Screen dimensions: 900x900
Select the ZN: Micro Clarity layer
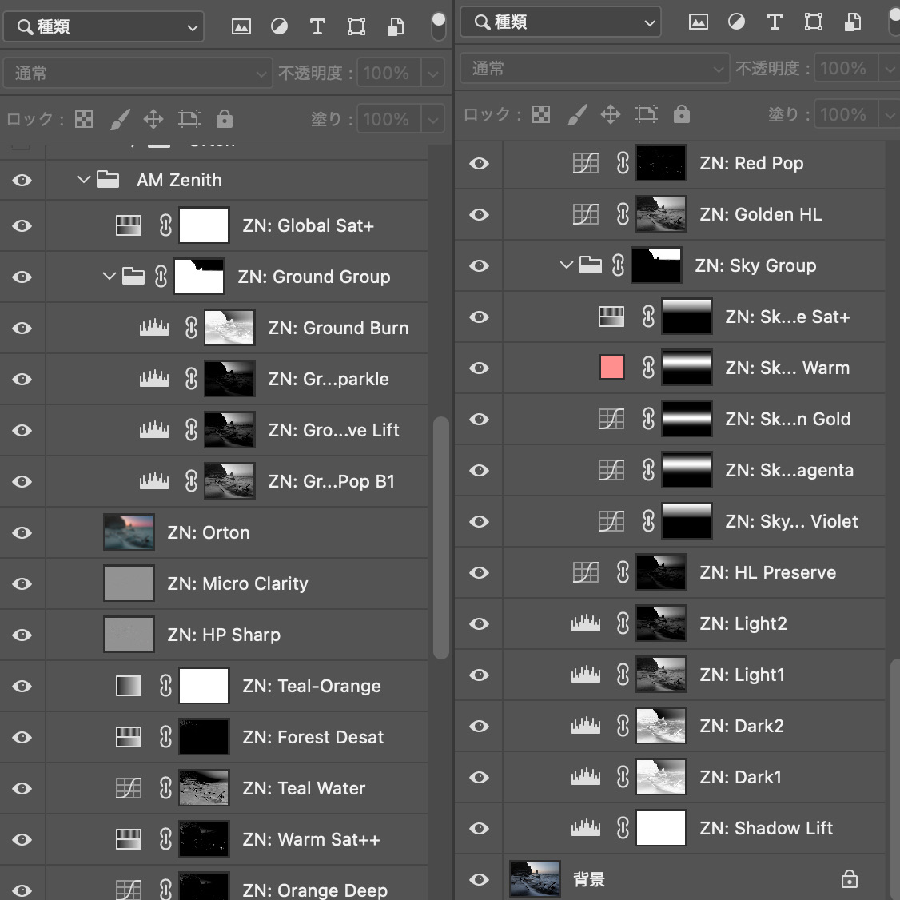pyautogui.click(x=237, y=583)
